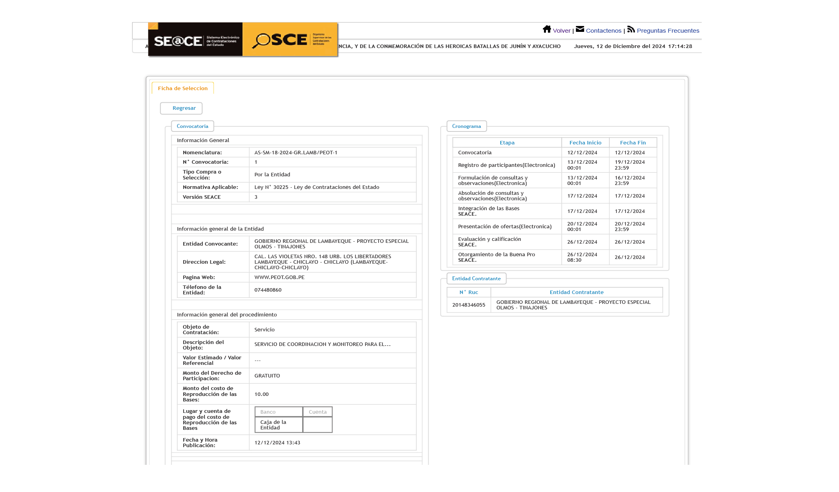Click the Entidad Contratante section header
Viewport: 839px width, 492px height.
pos(476,279)
